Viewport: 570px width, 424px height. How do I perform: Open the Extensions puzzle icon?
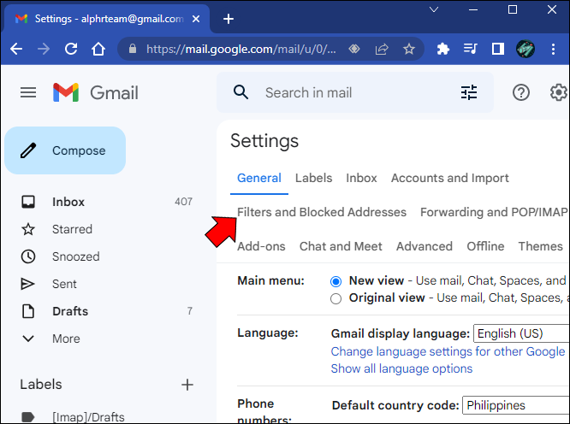[442, 49]
